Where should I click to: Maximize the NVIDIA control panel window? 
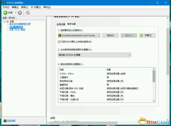pyautogui.click(x=157, y=3)
